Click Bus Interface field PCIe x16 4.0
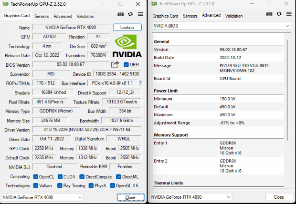Image resolution: width=296 pixels, height=204 pixels. (x=112, y=83)
